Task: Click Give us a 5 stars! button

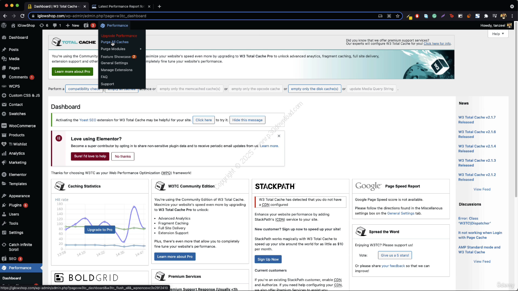Action: point(395,255)
